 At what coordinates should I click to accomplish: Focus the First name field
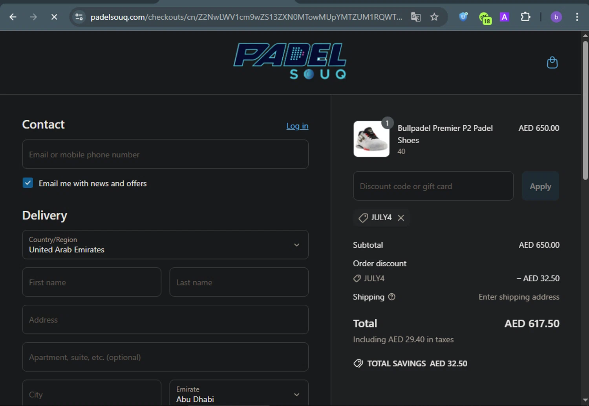pyautogui.click(x=91, y=282)
